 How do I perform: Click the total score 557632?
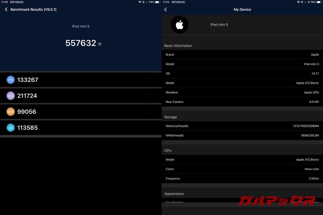(x=81, y=43)
